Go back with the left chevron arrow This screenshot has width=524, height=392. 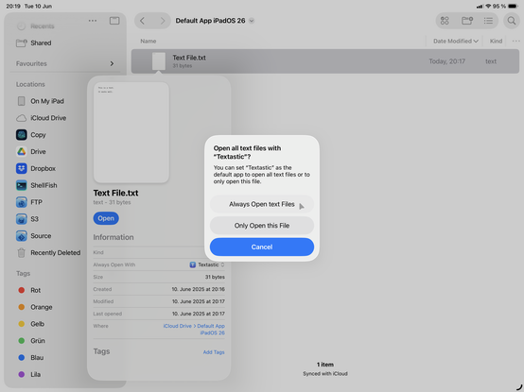click(143, 21)
